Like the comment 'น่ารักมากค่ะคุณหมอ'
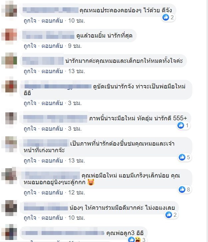208x242 pixels. click(x=30, y=71)
